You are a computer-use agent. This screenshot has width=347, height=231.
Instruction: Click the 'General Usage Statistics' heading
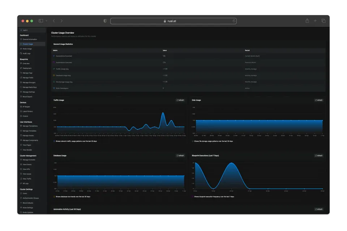pos(63,44)
